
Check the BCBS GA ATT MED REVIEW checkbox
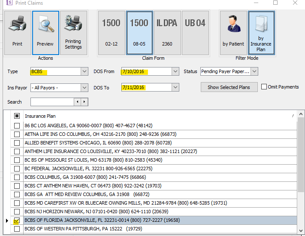pos(17,194)
